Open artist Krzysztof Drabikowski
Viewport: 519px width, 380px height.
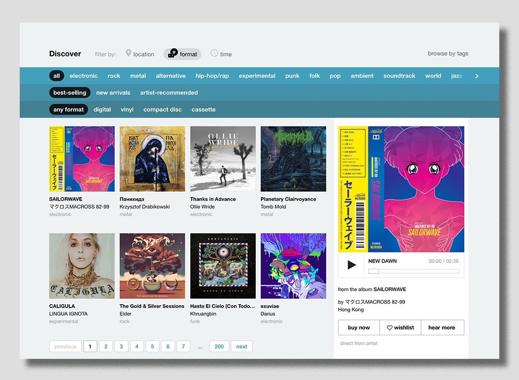[x=145, y=206]
